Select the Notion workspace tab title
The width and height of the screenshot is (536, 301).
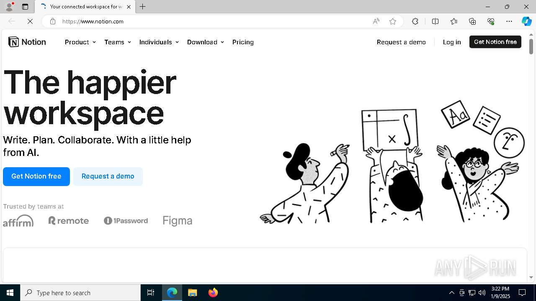(86, 7)
